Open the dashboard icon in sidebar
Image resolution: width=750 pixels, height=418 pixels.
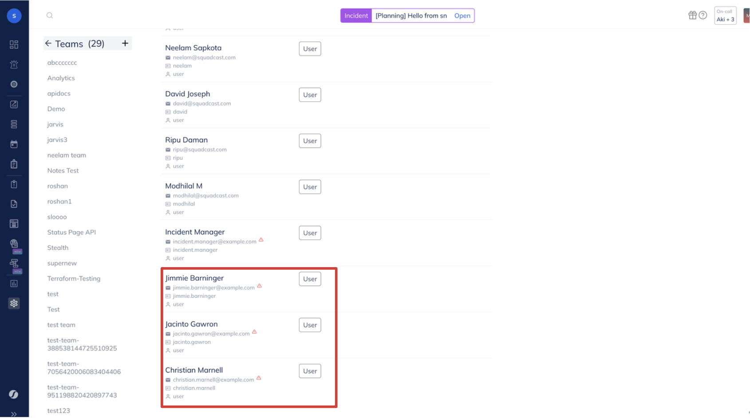14,44
